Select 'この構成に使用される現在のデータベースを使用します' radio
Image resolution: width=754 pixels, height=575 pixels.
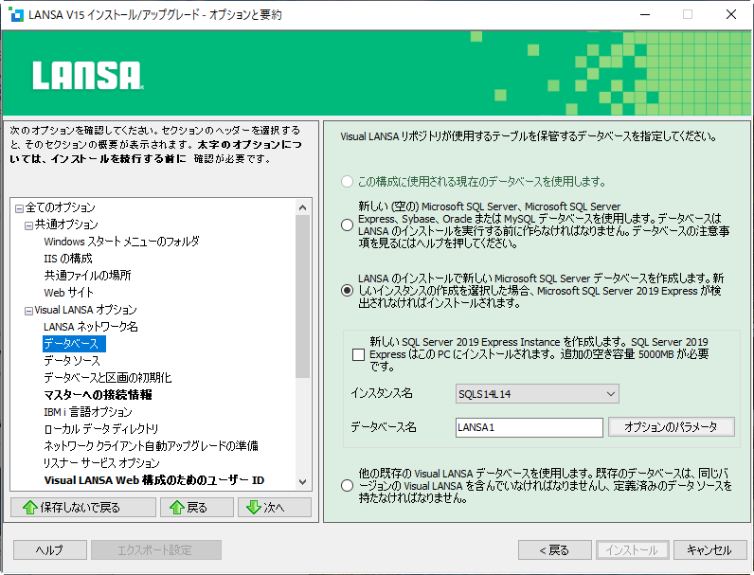(347, 182)
